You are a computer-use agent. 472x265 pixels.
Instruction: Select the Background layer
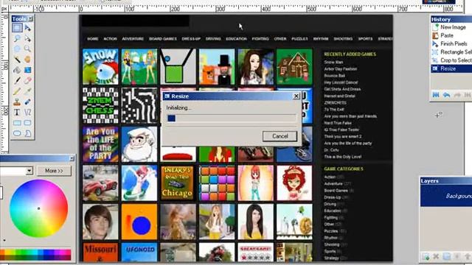446,196
